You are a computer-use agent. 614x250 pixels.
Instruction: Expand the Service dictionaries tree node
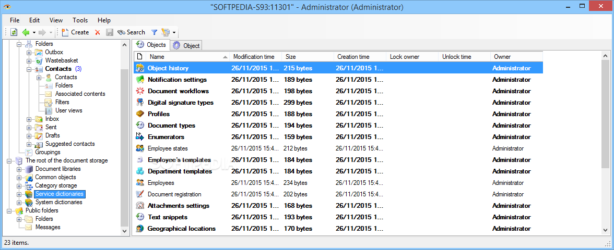click(x=19, y=194)
